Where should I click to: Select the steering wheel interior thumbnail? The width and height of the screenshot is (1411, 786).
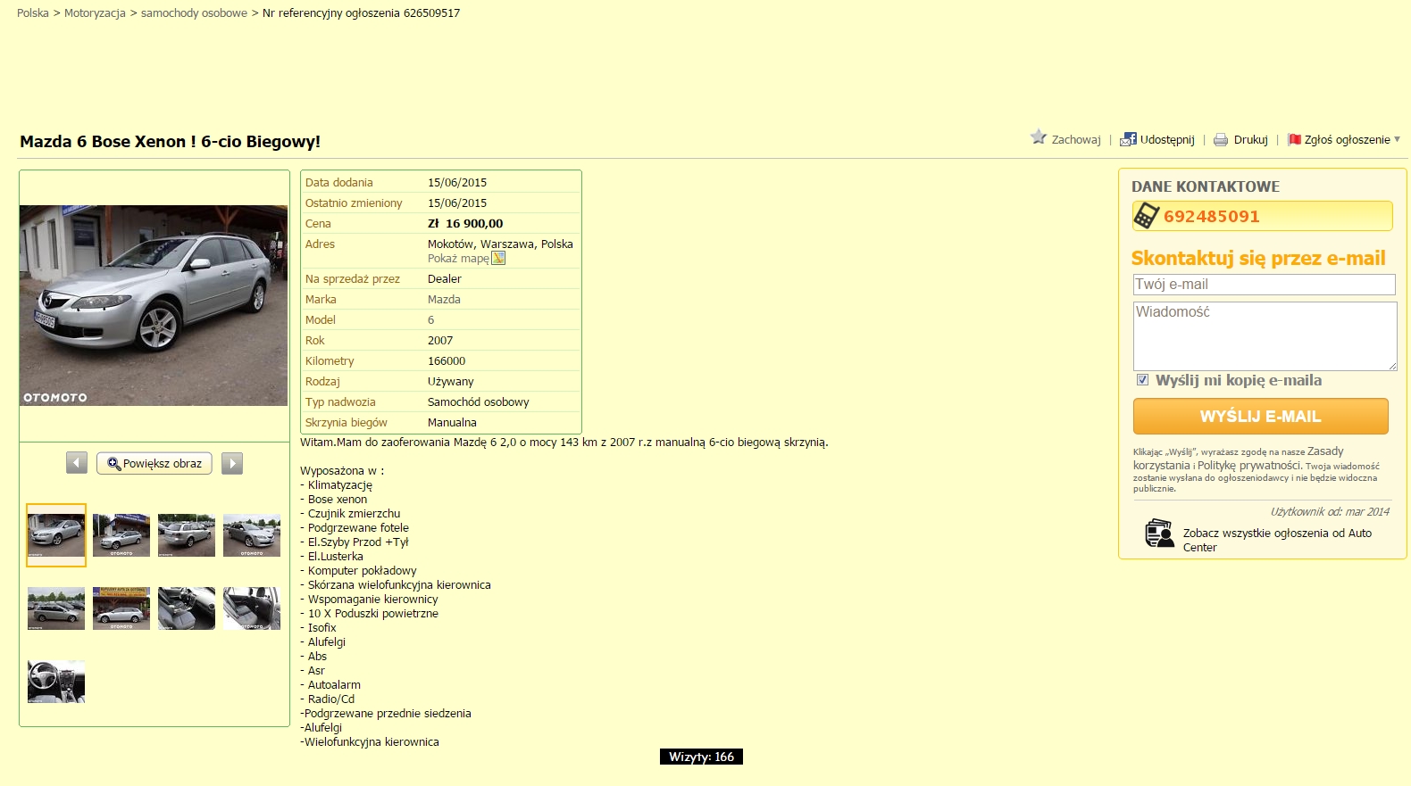coord(56,682)
